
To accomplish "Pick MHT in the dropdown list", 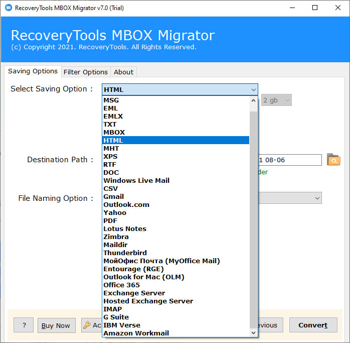I will tap(176, 149).
